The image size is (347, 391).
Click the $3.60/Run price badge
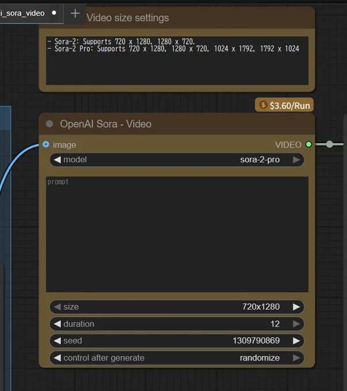[x=284, y=105]
